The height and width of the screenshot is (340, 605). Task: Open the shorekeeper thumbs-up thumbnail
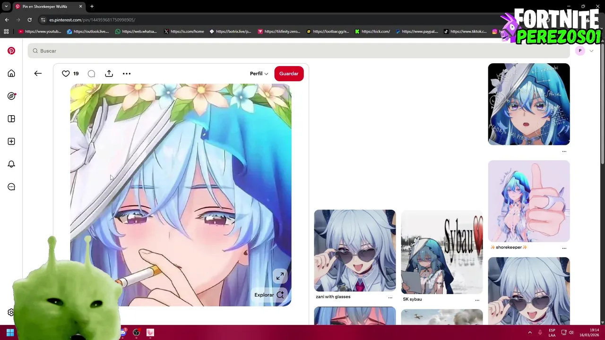coord(529,201)
